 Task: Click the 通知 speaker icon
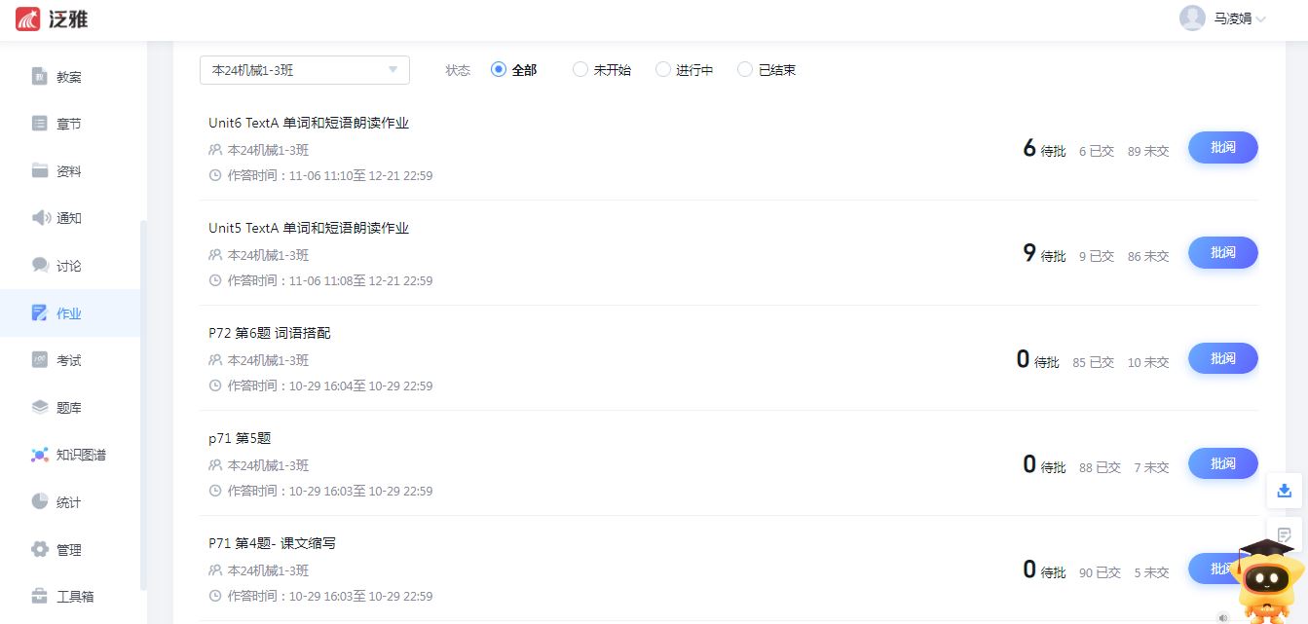pos(41,218)
